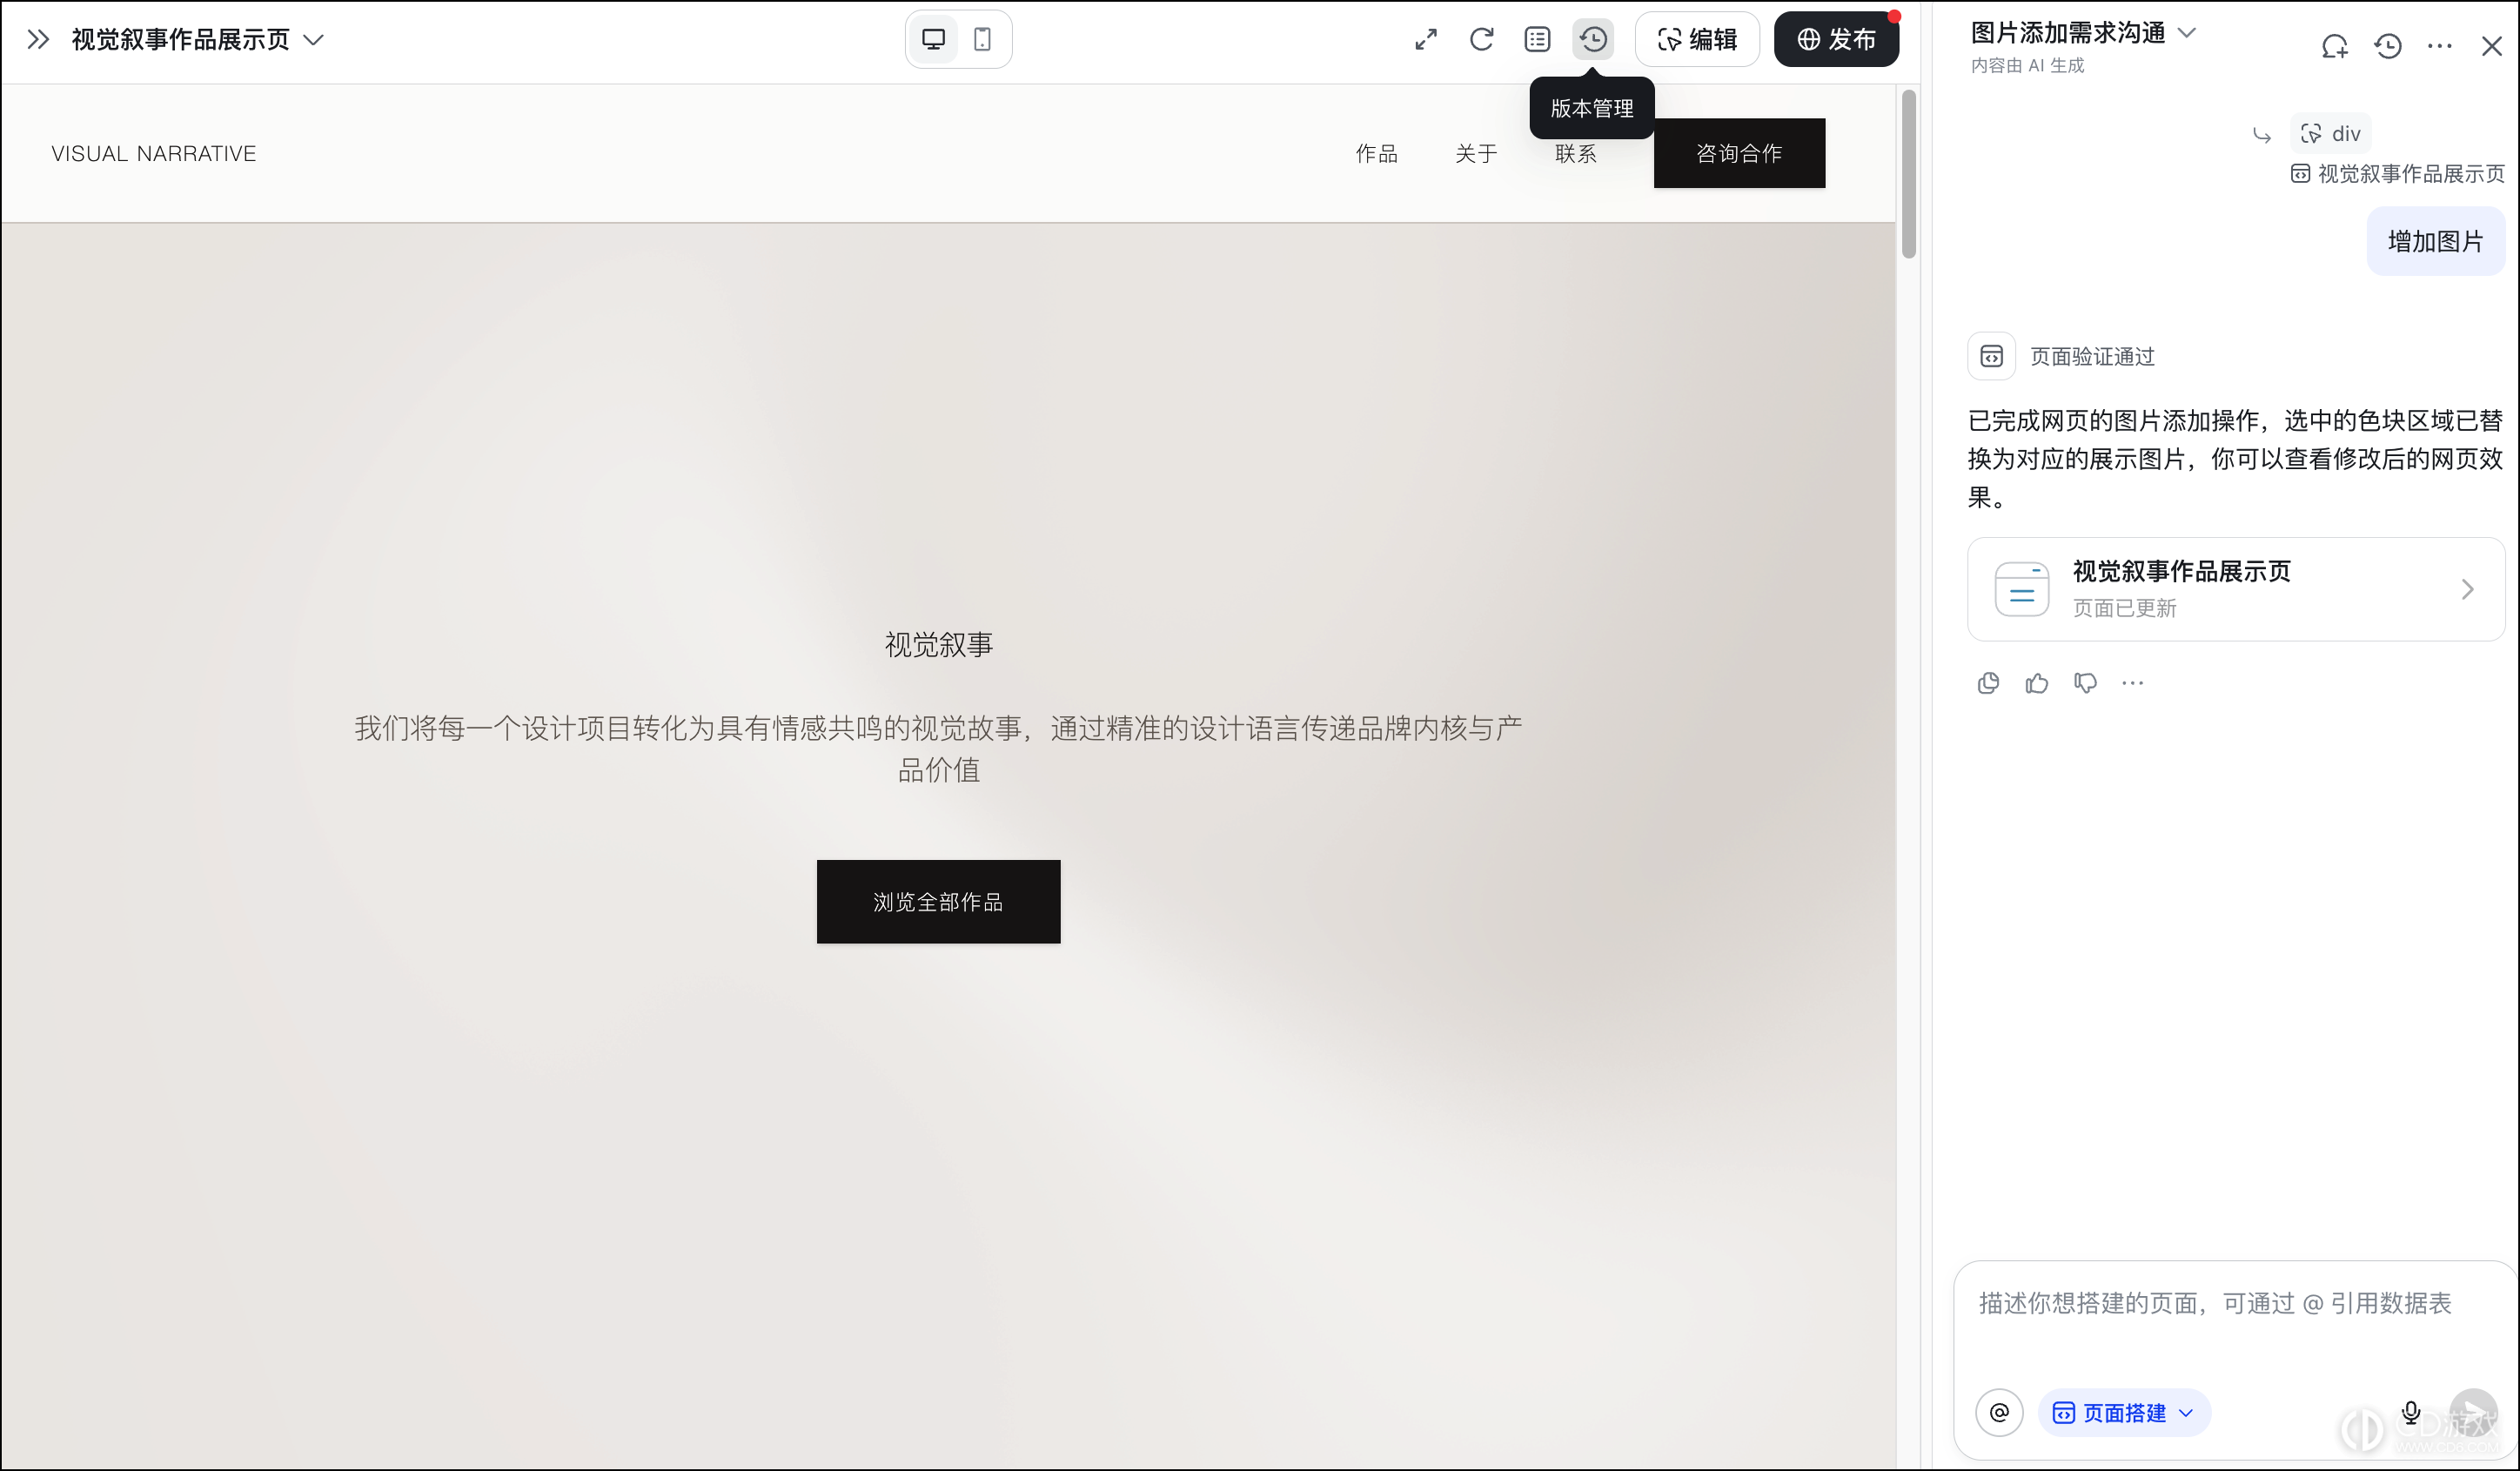
Task: Click the 视觉叙事作品展示页 page reference tag
Action: [2398, 174]
